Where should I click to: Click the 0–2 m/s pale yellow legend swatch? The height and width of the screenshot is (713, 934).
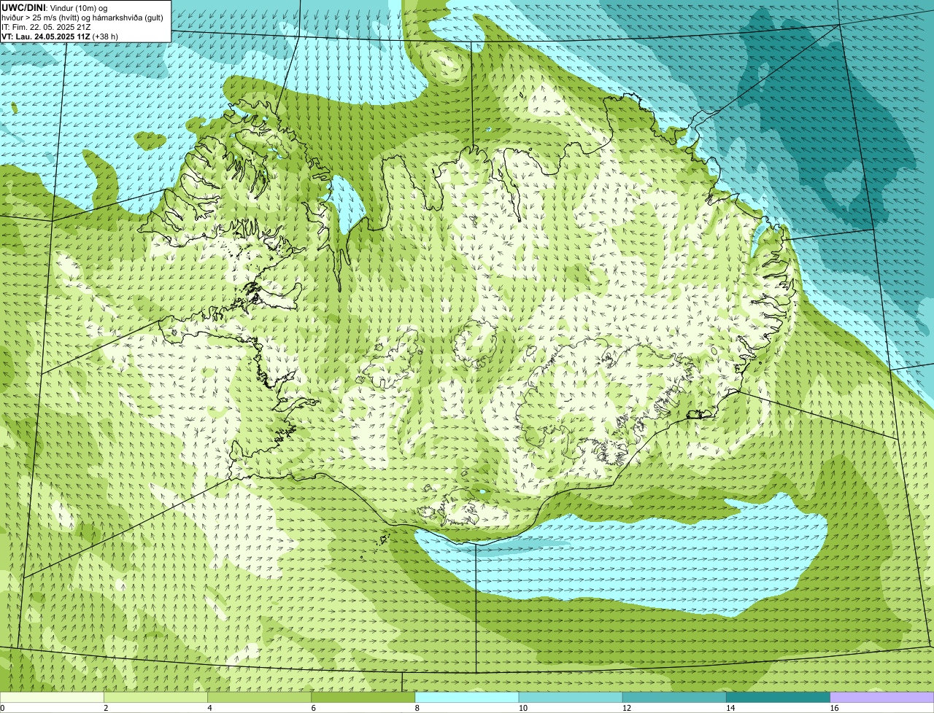point(52,698)
